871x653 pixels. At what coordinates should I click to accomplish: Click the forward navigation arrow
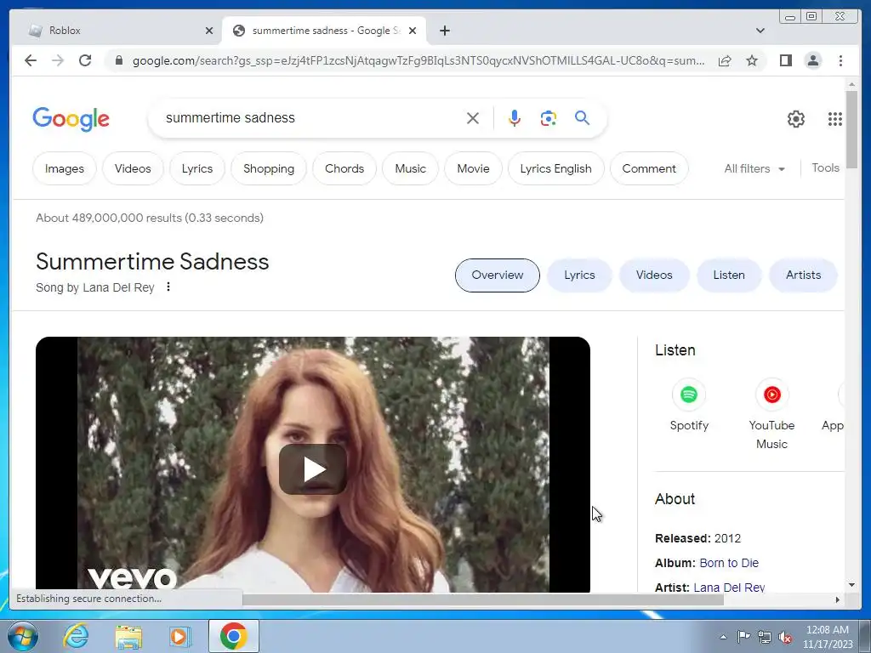point(58,60)
